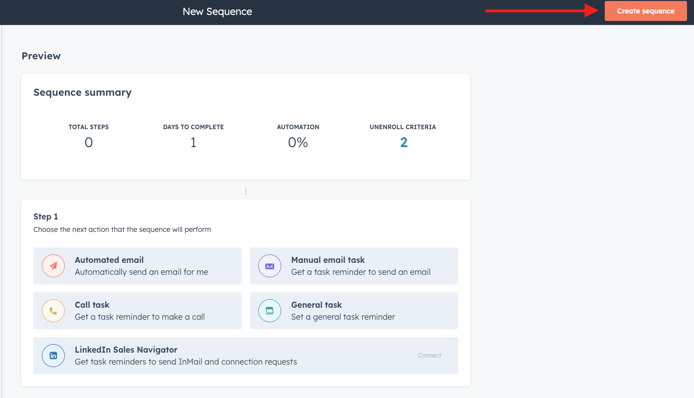Click the Days to complete value

(x=193, y=142)
